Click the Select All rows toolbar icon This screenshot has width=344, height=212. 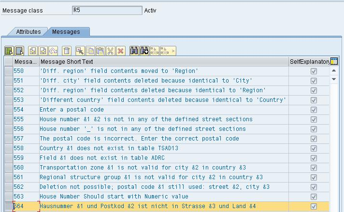(9, 51)
